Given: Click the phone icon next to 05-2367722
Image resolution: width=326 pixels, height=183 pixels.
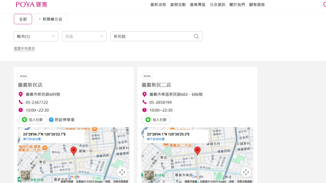Looking at the screenshot, I should 21,102.
